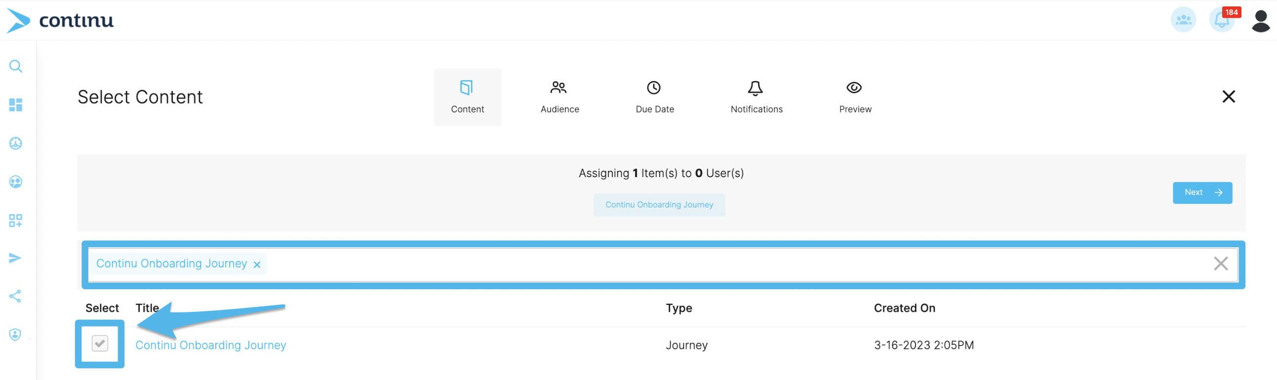Open the Continu Onboarding Journey title link
Viewport: 1277px width, 380px height.
211,345
